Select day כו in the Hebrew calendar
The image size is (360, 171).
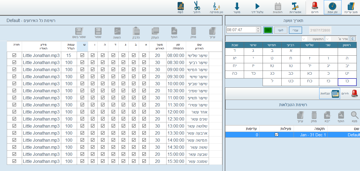[x=347, y=82]
